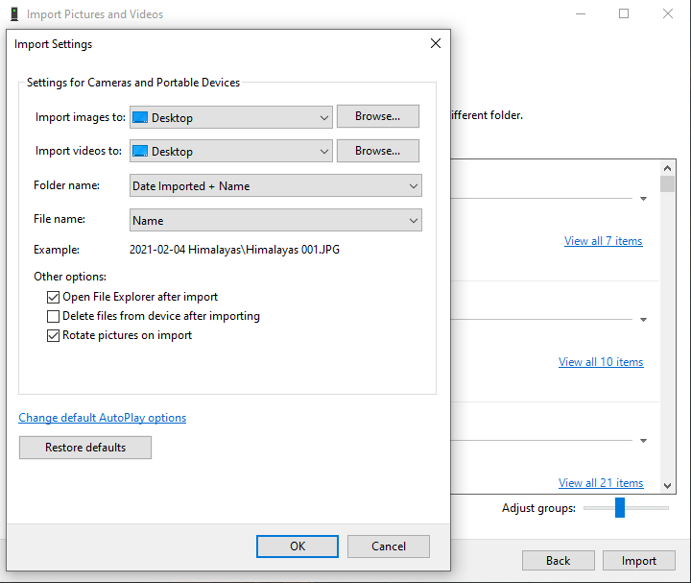Open the Import images to dropdown
Image resolution: width=691 pixels, height=583 pixels.
(230, 117)
